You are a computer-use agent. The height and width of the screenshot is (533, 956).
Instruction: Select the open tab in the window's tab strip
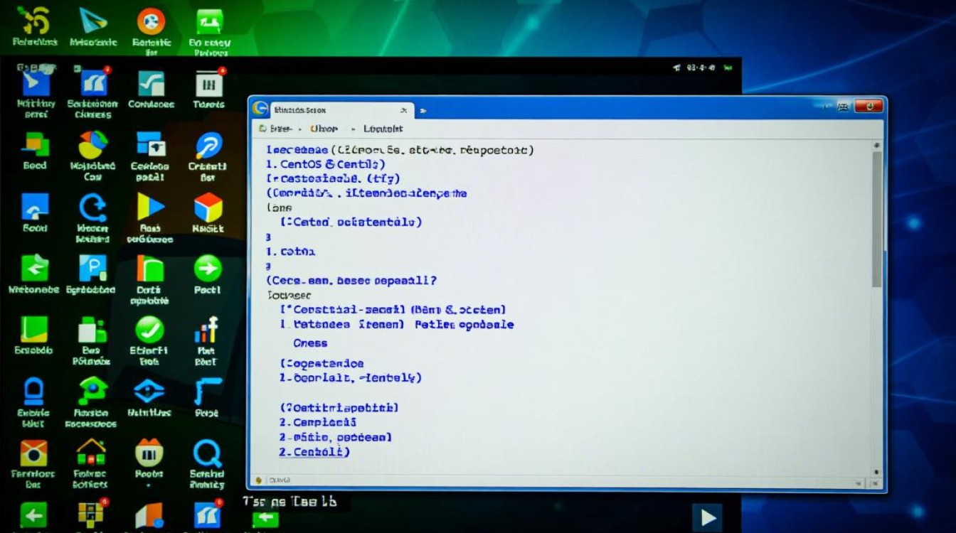[327, 110]
